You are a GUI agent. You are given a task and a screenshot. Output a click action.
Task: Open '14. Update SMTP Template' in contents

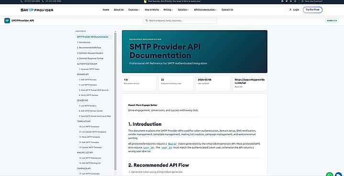[90, 147]
